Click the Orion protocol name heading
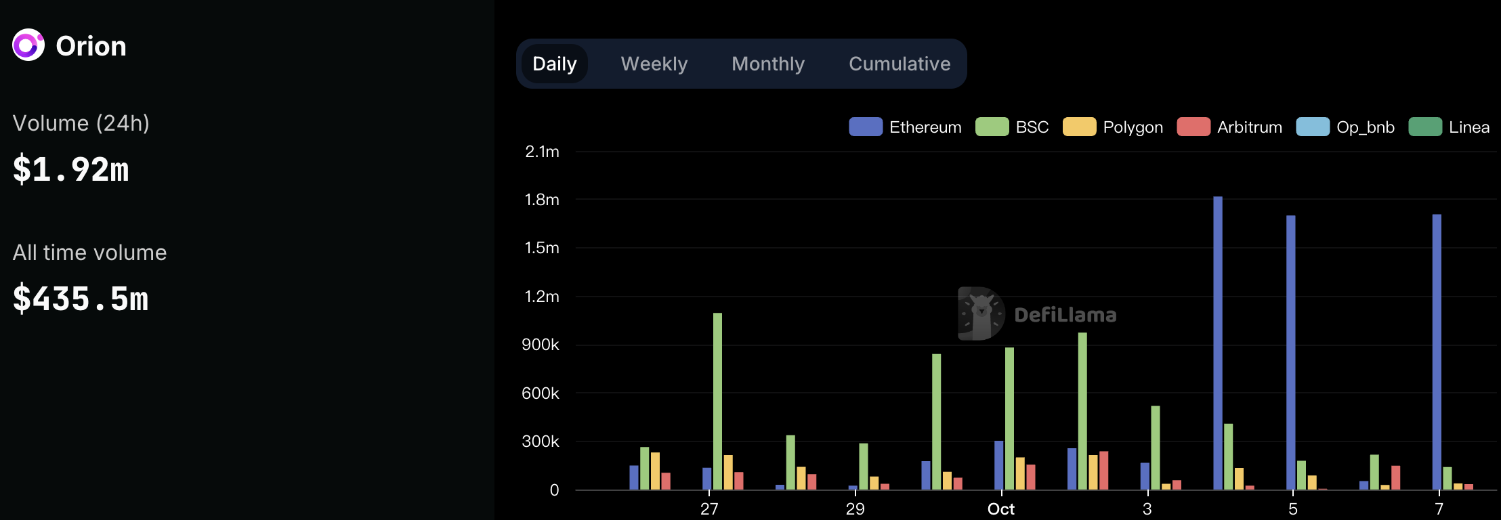1501x520 pixels. click(x=91, y=46)
